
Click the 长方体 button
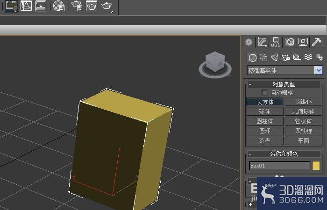pos(265,102)
